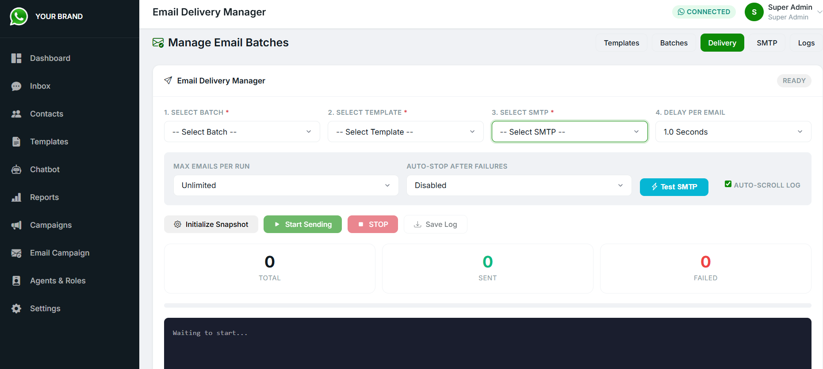The width and height of the screenshot is (823, 369).
Task: Open the Select SMTP dropdown
Action: click(x=570, y=132)
